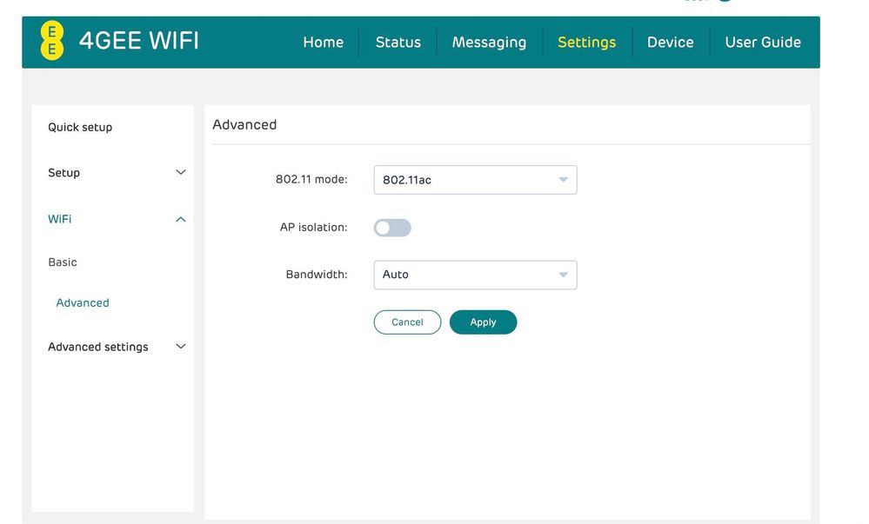Viewport: 869px width, 524px height.
Task: Select Advanced under WiFi
Action: click(x=83, y=302)
